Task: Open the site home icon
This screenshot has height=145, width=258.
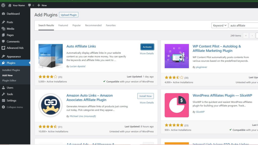Action: 10,5
